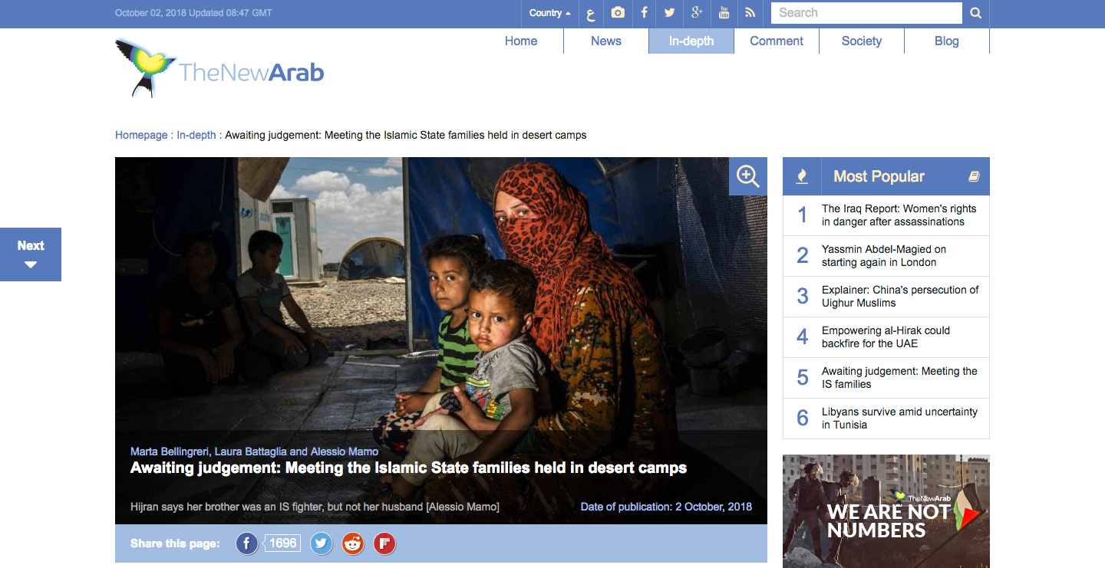Select the In-depth menu tab
The image size is (1105, 568).
click(x=691, y=41)
